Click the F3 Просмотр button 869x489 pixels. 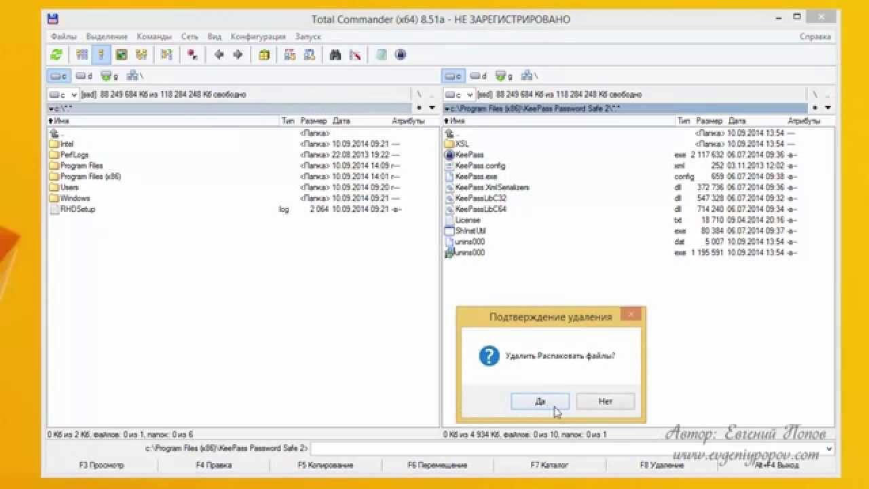tap(102, 465)
